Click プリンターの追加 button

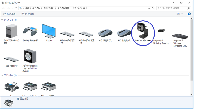coord(27,14)
